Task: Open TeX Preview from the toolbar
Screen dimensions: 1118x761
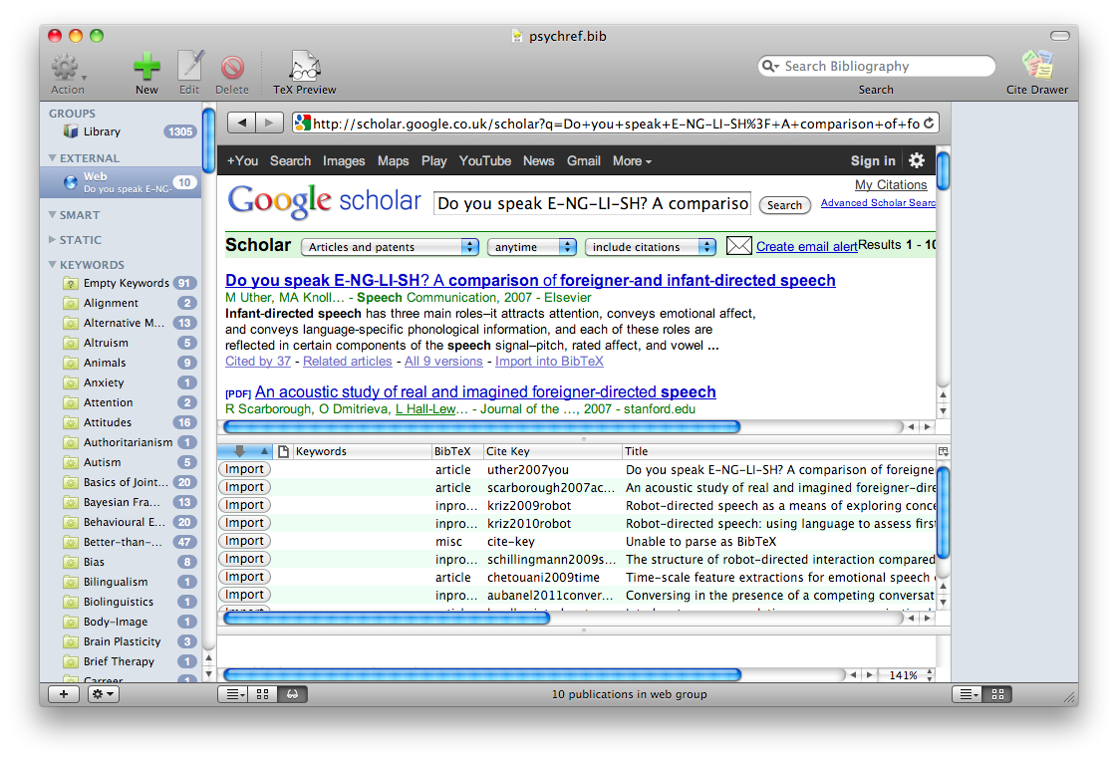Action: [x=305, y=67]
